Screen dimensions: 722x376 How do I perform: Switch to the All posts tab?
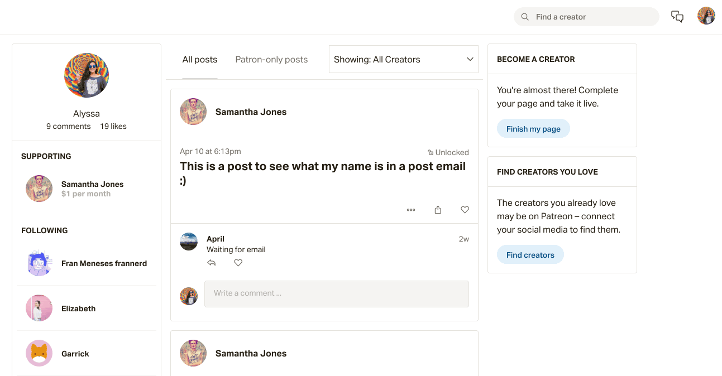[x=200, y=60]
